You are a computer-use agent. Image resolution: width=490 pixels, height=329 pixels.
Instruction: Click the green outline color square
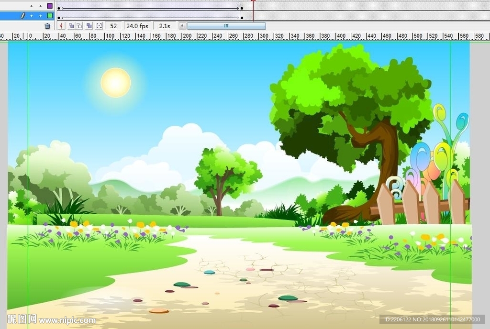(x=50, y=15)
